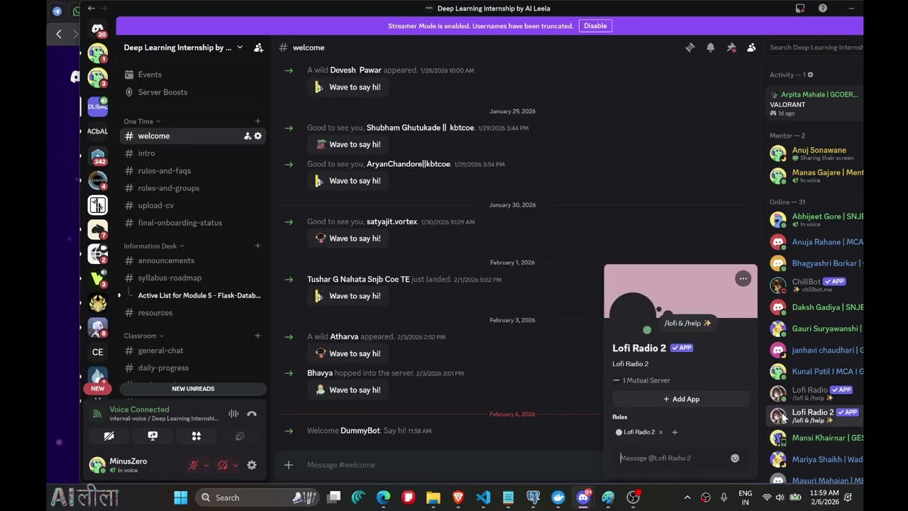Open Server Boosts
The height and width of the screenshot is (511, 908).
193,92
